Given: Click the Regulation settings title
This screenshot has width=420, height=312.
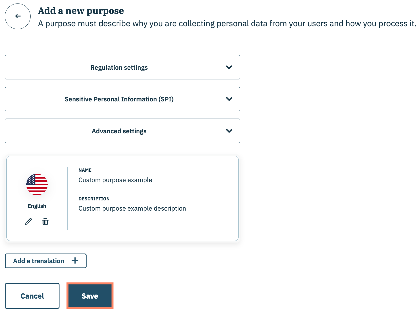Looking at the screenshot, I should coord(119,68).
